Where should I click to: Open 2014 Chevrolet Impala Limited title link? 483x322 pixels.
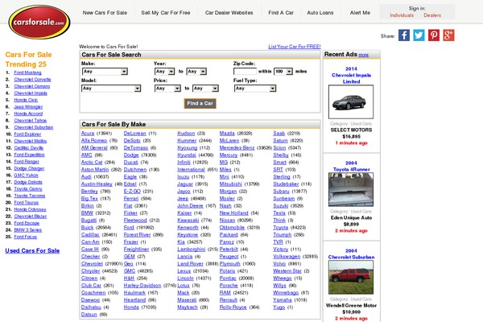point(351,75)
